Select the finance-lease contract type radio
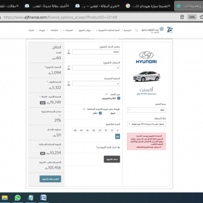 [x=118, y=98]
